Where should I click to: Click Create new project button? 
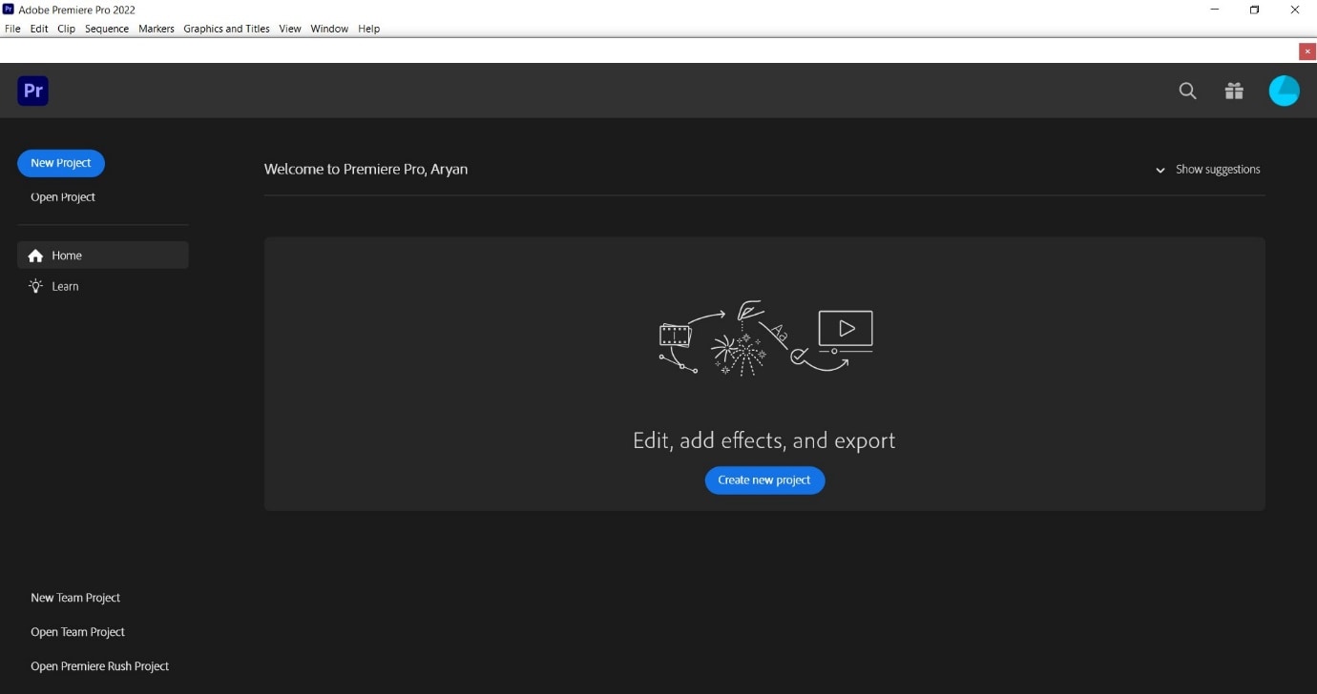pos(764,480)
